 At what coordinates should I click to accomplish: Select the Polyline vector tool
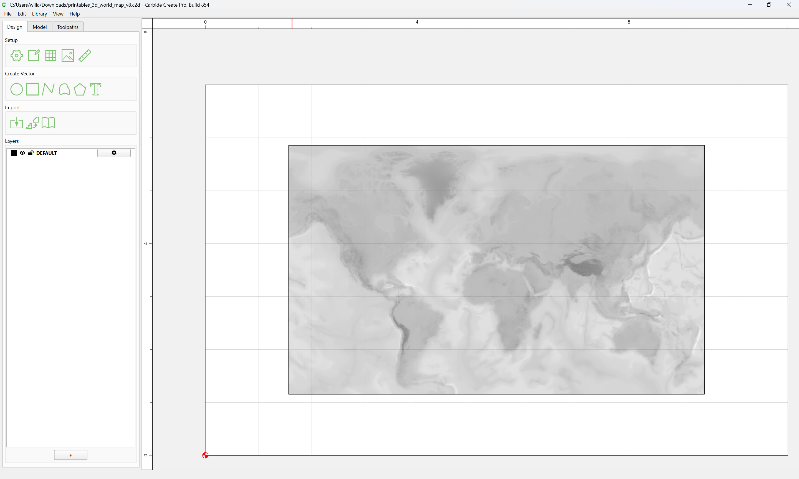[48, 89]
